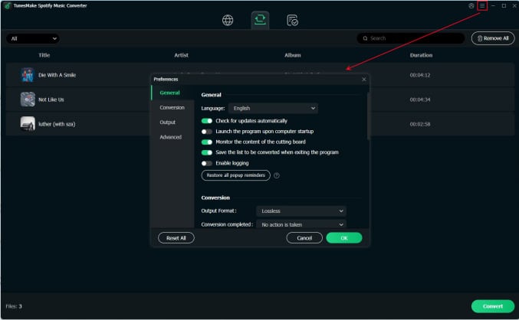Image resolution: width=519 pixels, height=320 pixels.
Task: Enable Launch the program upon computer startup
Action: [x=207, y=132]
